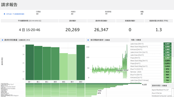Click the 2,060 count cell

pos(167,47)
